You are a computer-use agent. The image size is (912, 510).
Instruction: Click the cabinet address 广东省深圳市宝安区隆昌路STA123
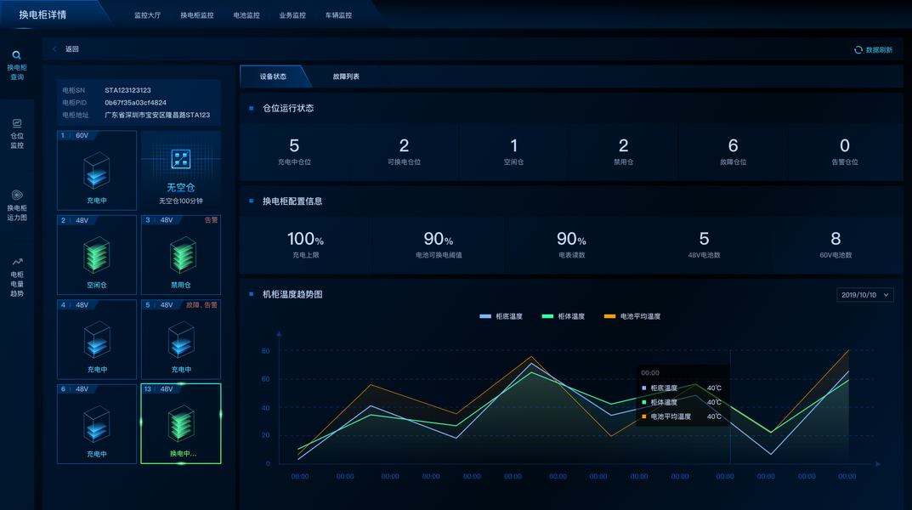[x=157, y=115]
